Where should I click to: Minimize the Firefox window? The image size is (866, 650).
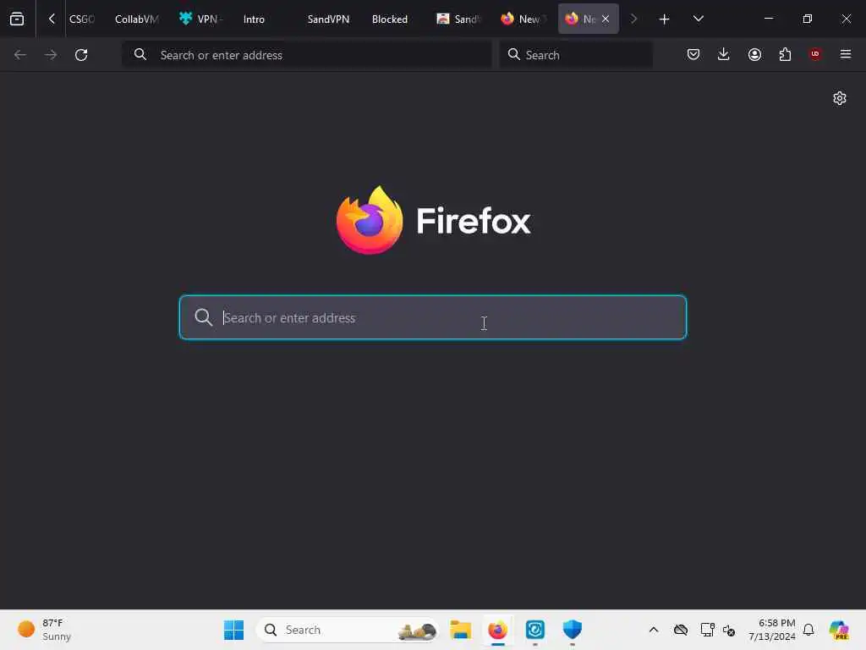[768, 19]
